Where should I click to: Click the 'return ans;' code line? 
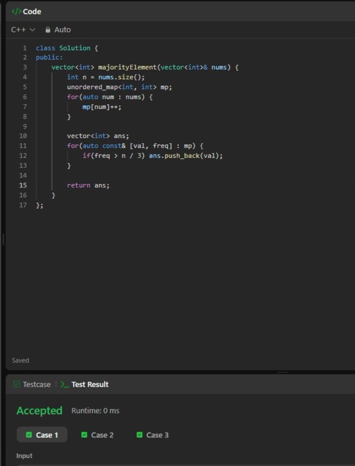pyautogui.click(x=88, y=185)
